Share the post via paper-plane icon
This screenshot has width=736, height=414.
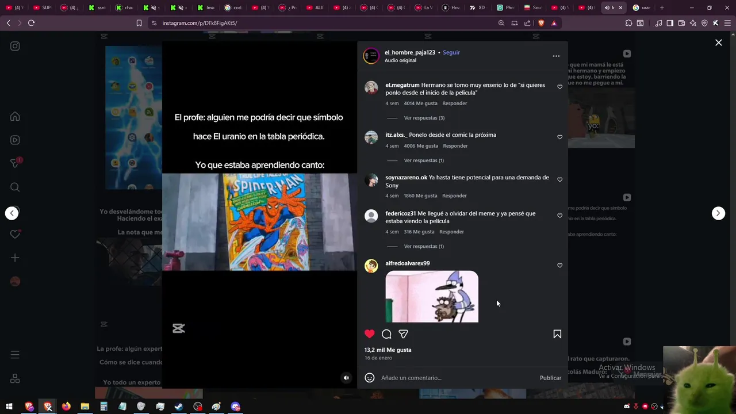(x=403, y=333)
